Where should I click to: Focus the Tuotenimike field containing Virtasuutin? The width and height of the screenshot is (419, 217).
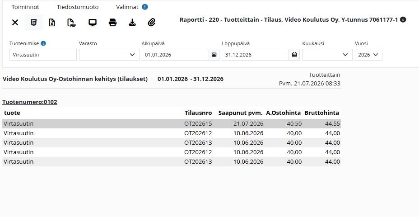[43, 55]
